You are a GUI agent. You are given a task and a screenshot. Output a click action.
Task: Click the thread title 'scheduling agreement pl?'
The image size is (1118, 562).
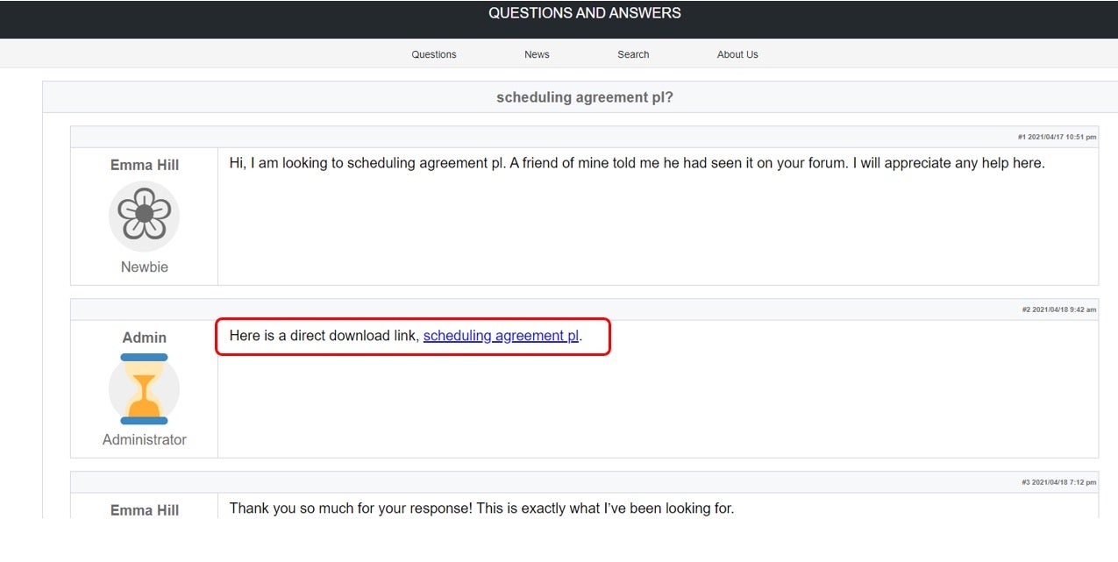click(584, 97)
